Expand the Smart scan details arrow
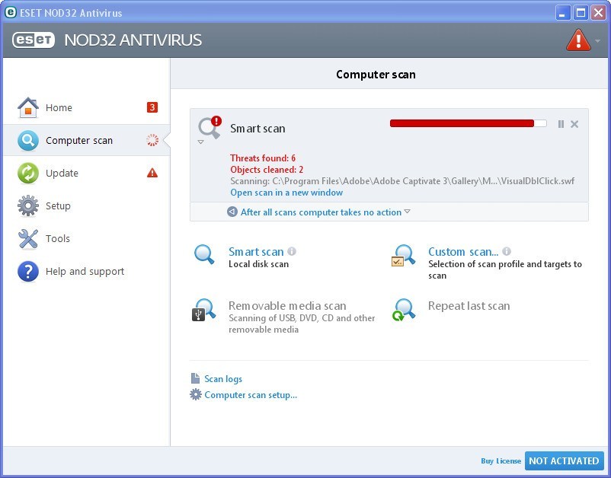The width and height of the screenshot is (611, 478). (x=201, y=140)
